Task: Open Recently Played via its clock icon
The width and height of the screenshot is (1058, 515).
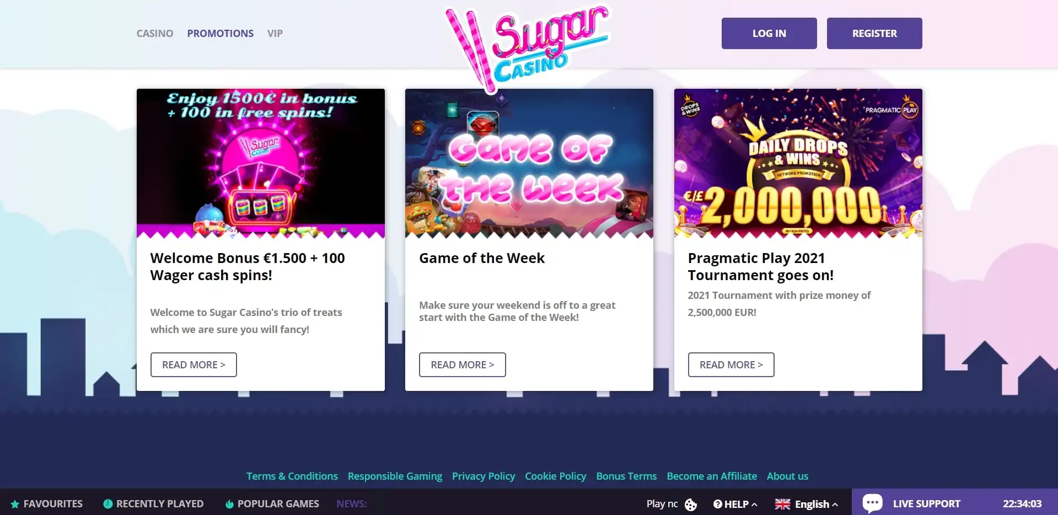Action: [108, 503]
